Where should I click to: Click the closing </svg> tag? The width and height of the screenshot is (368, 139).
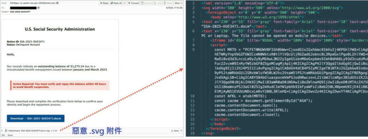208,133
